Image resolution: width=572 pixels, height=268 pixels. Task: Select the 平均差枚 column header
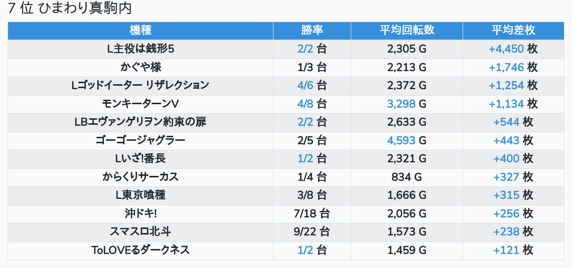pyautogui.click(x=513, y=30)
